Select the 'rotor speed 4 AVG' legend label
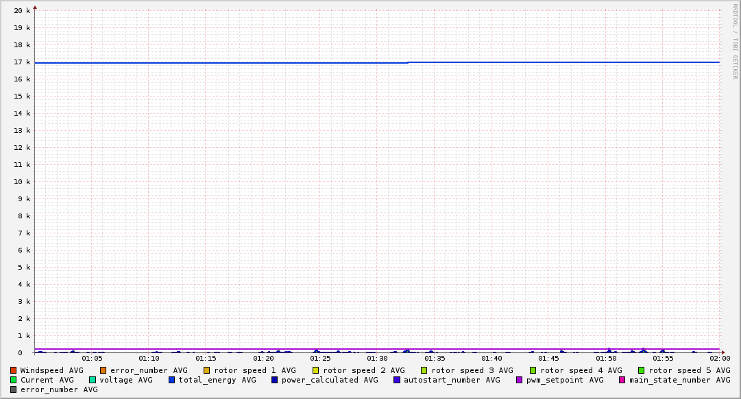741x399 pixels. coord(581,371)
